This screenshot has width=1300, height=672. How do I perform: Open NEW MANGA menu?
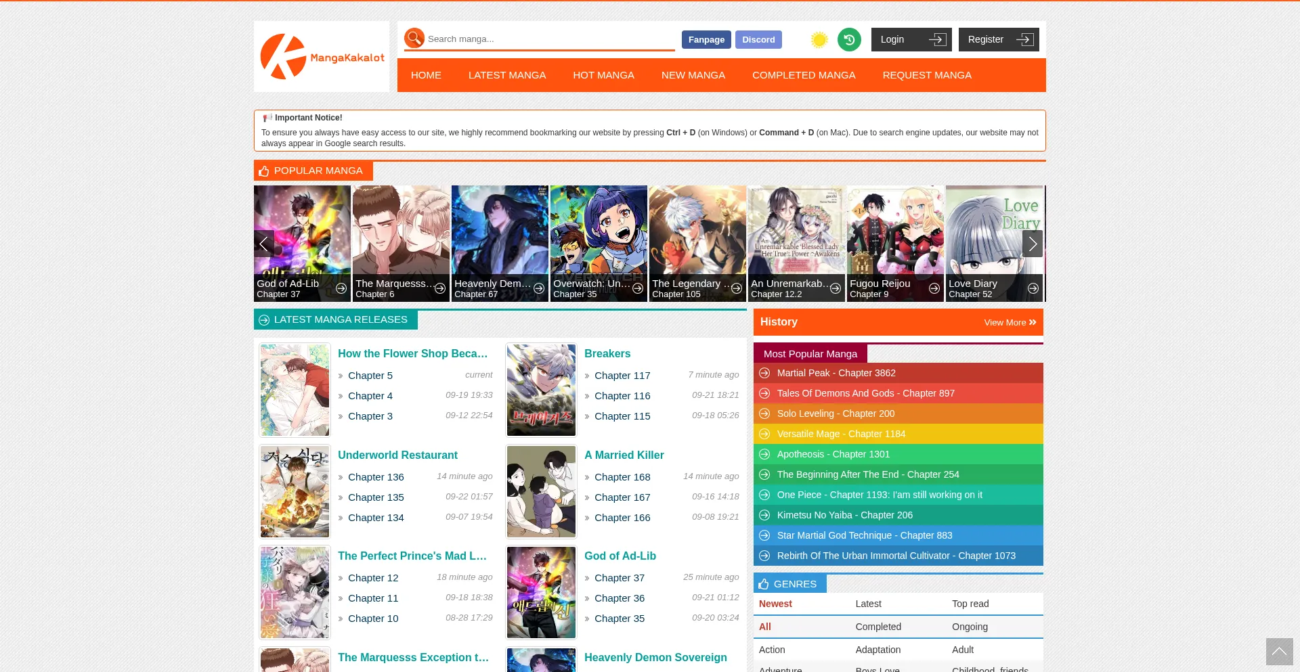pyautogui.click(x=693, y=75)
